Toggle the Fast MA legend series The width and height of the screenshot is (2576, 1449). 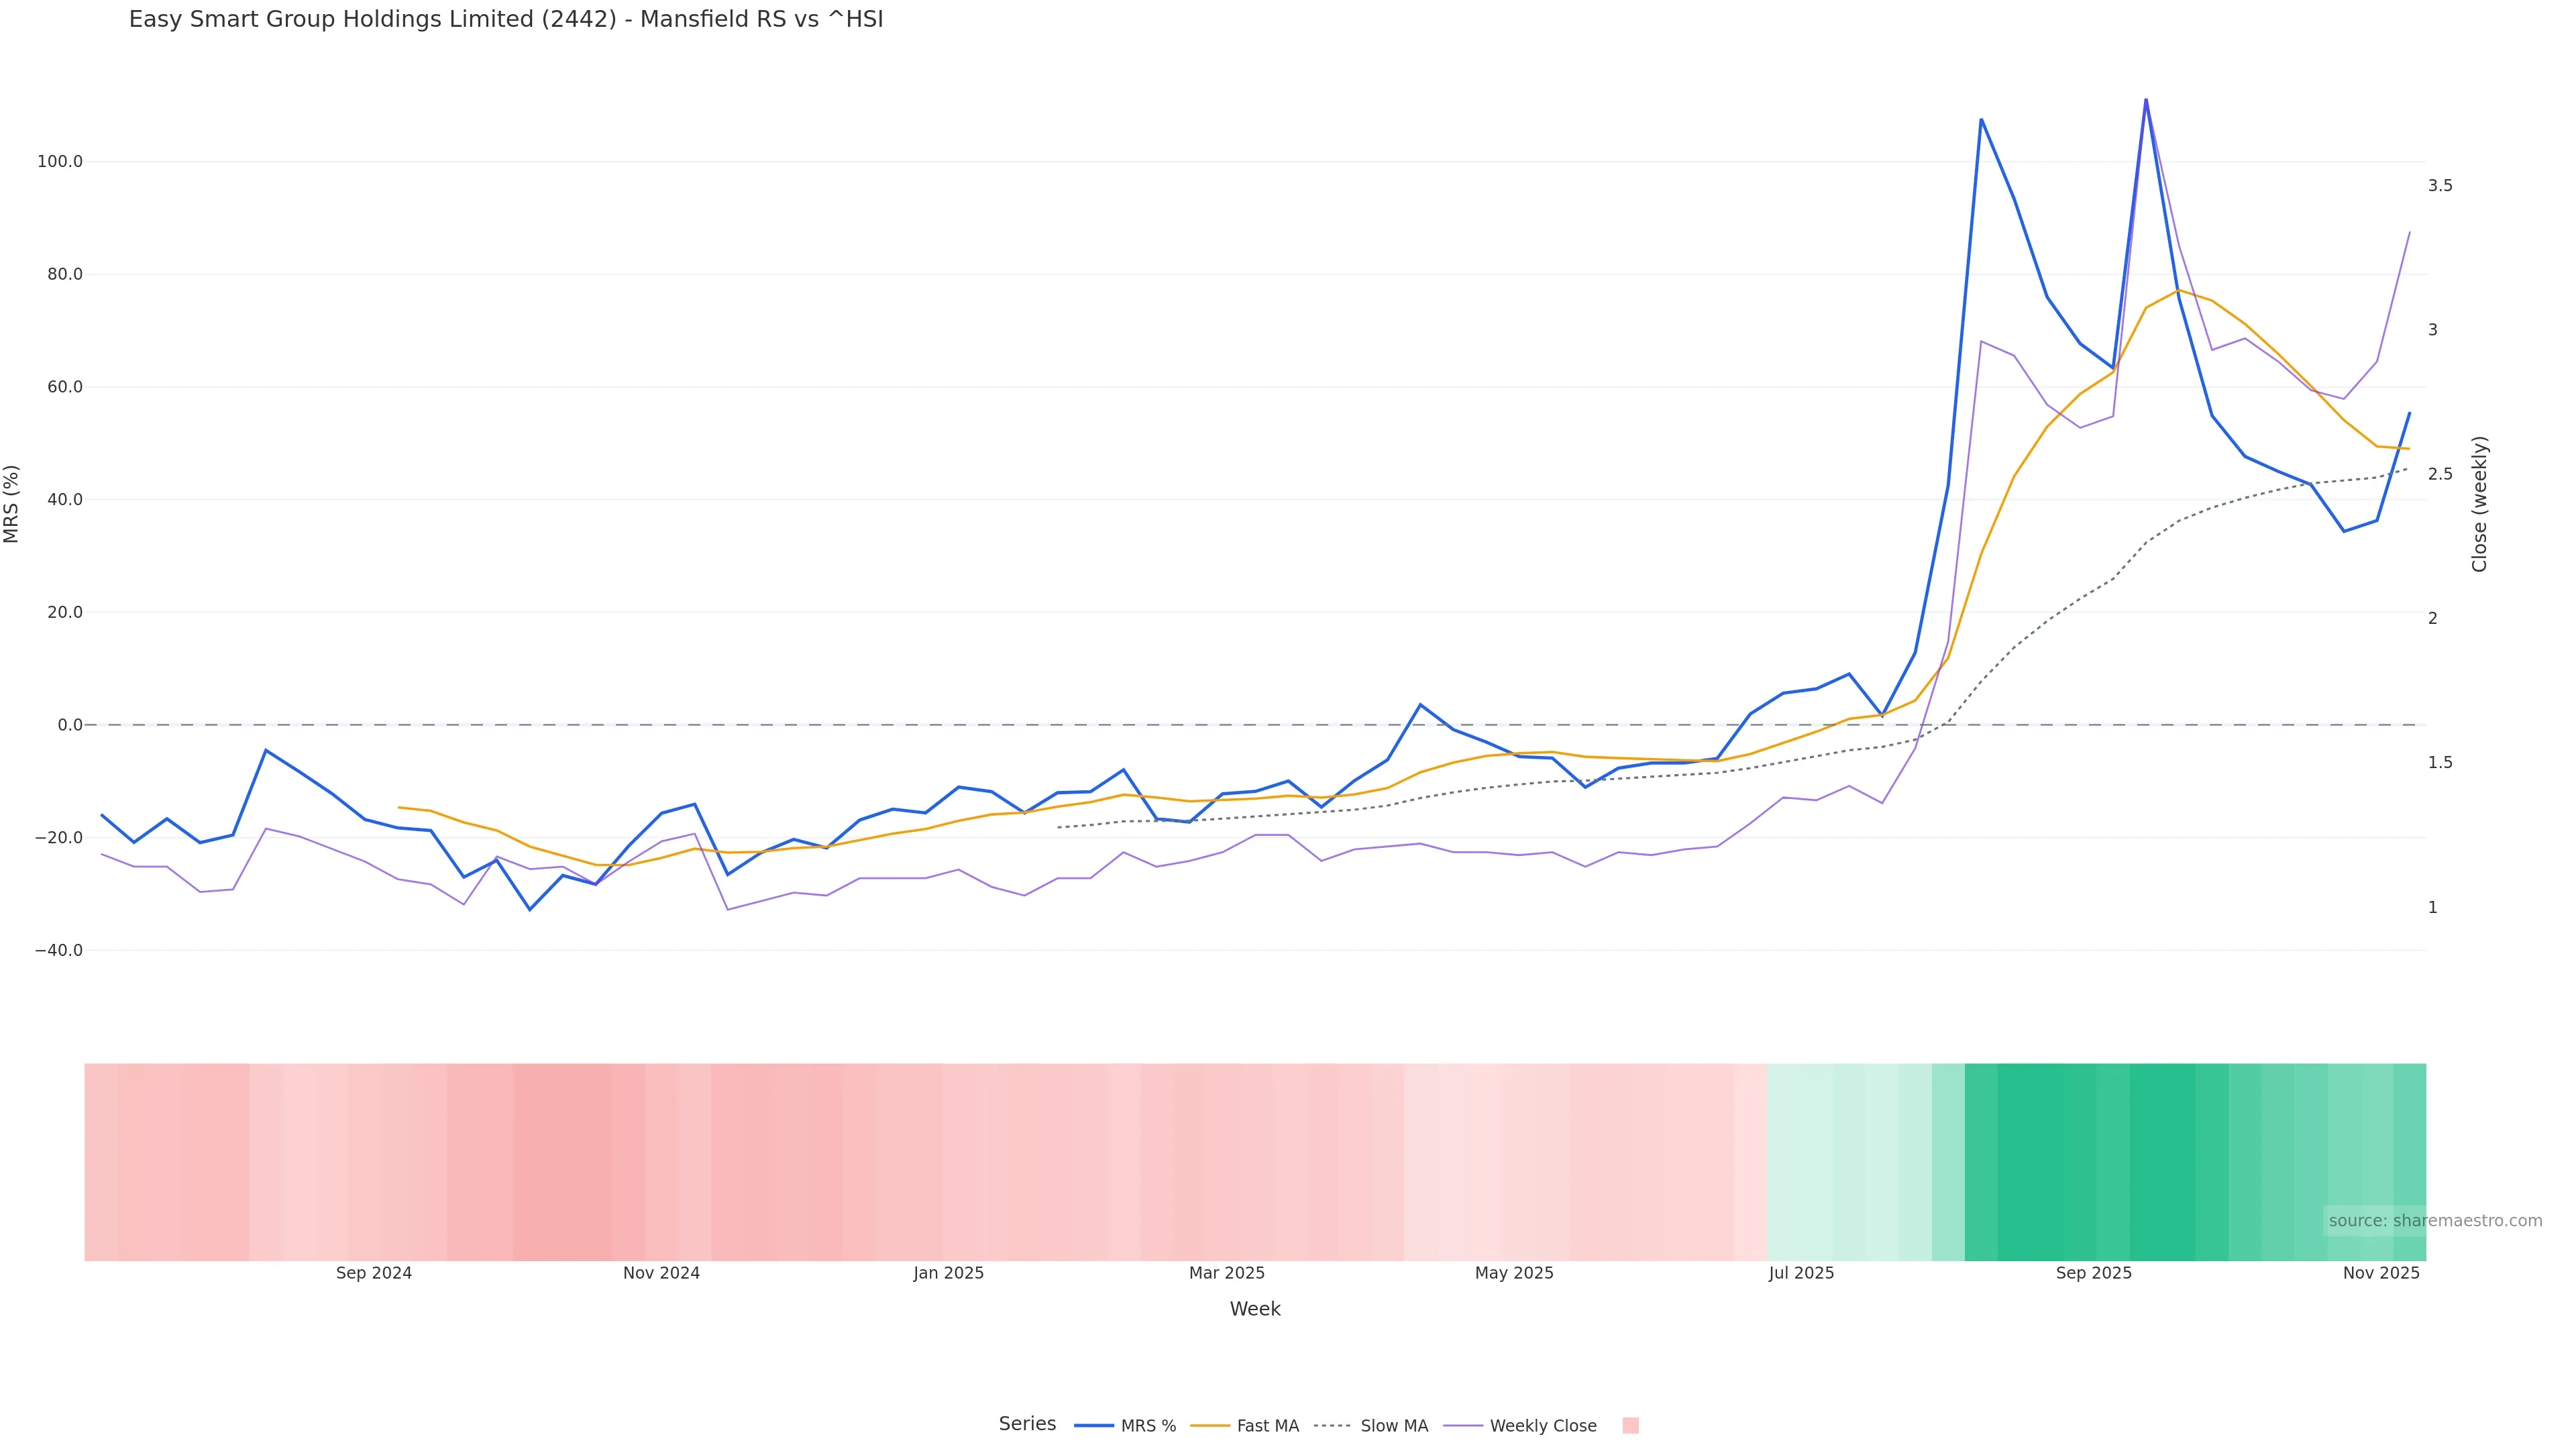click(1267, 1426)
